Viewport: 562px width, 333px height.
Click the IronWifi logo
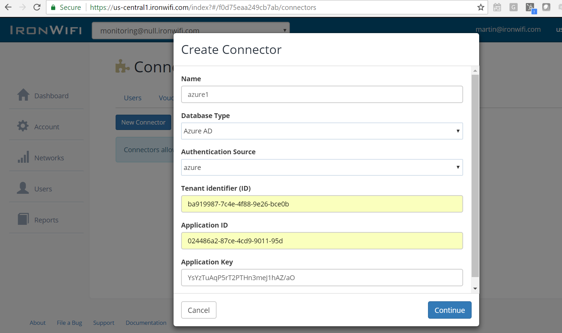pyautogui.click(x=46, y=30)
